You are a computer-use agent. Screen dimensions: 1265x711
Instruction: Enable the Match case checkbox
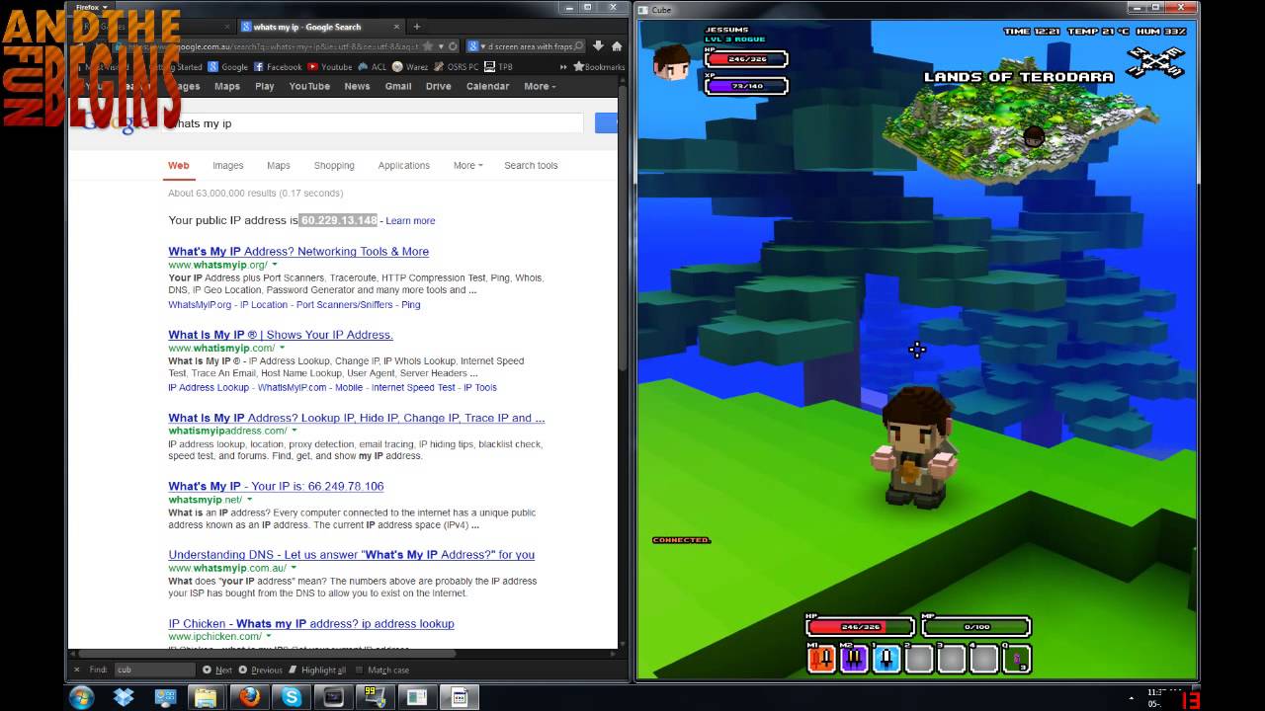(381, 670)
